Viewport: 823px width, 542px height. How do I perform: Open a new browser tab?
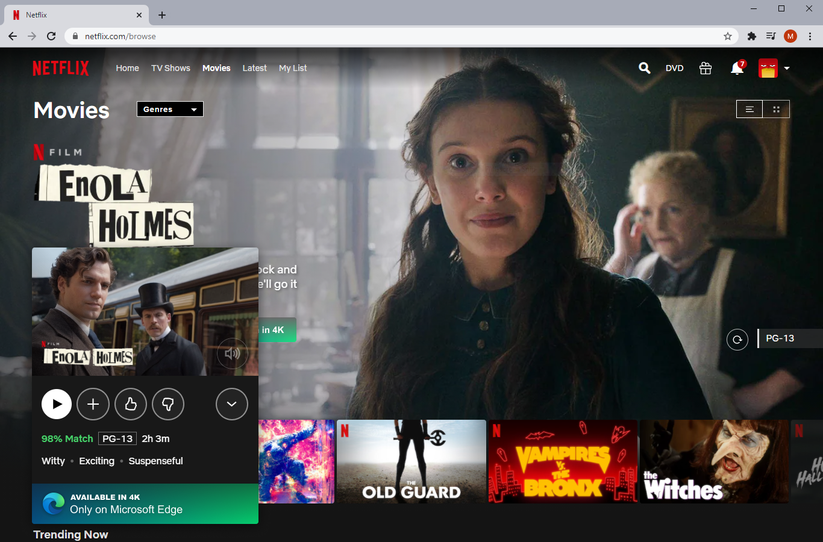[x=162, y=15]
